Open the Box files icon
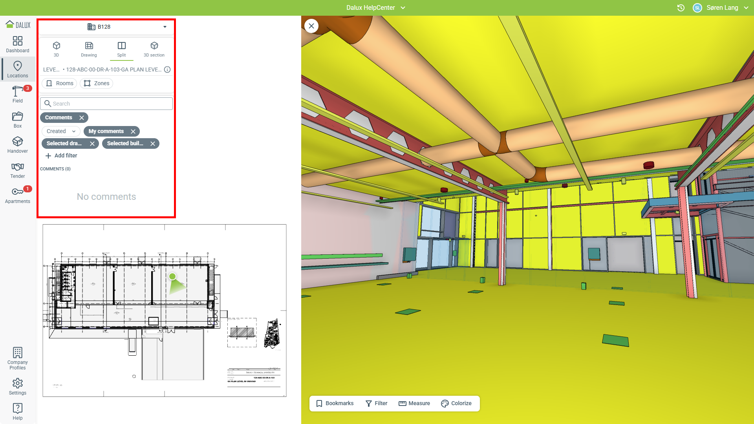 coord(17,119)
